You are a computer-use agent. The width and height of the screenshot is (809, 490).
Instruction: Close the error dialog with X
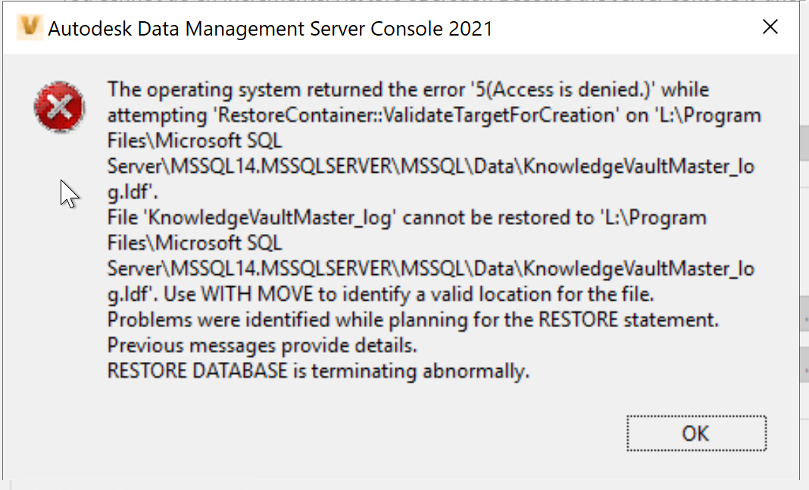pyautogui.click(x=770, y=28)
